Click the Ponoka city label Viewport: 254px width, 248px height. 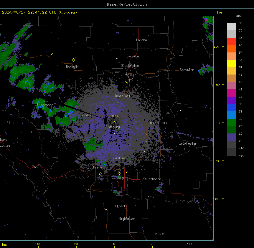click(141, 40)
